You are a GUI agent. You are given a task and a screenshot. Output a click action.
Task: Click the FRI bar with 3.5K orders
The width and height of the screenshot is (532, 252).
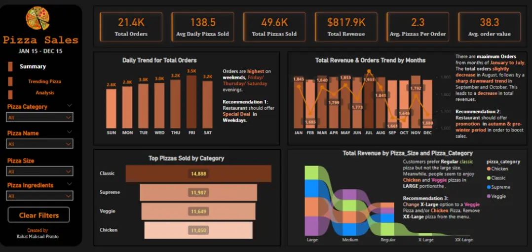point(191,102)
